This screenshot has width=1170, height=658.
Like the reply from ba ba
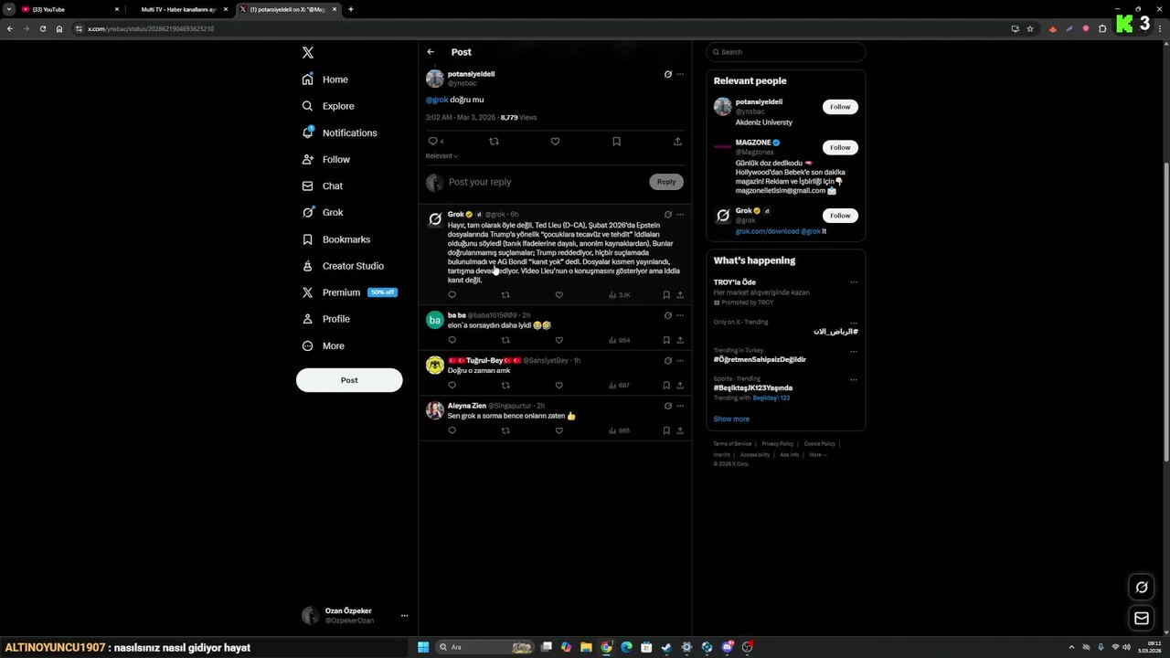tap(559, 340)
